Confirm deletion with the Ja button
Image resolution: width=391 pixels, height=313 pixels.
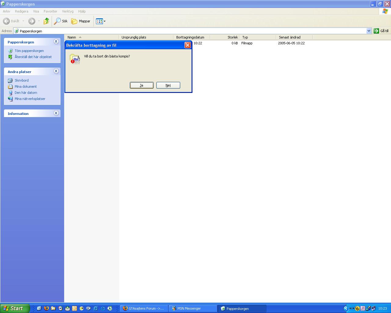(142, 85)
